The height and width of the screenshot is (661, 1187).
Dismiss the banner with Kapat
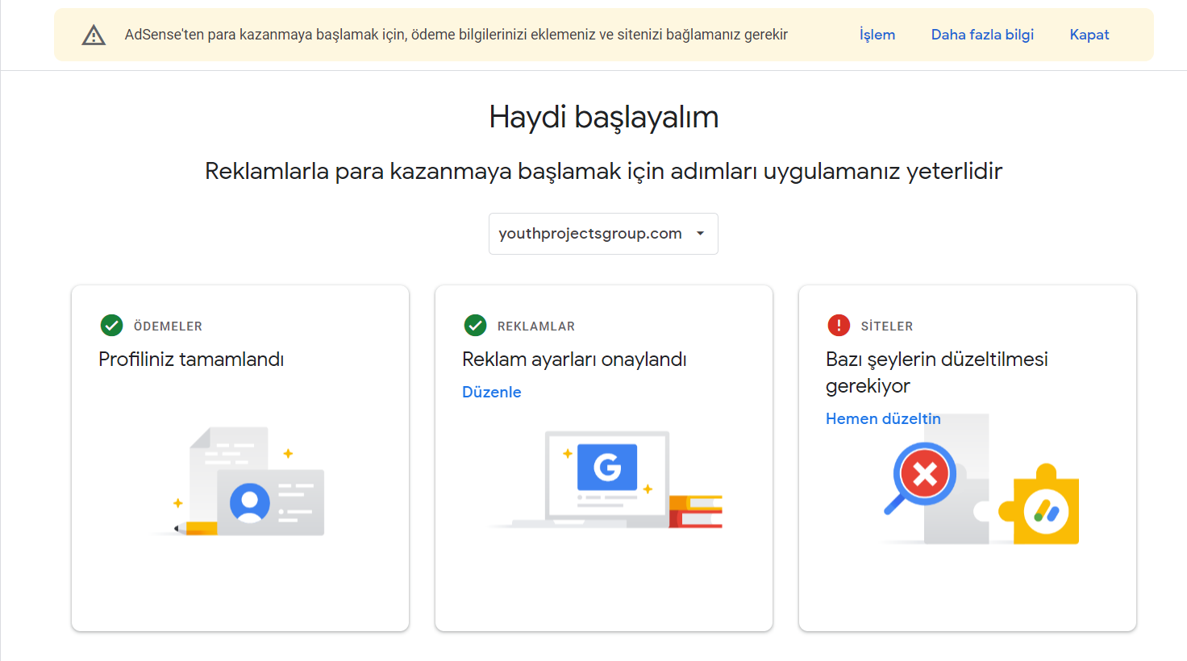1089,35
